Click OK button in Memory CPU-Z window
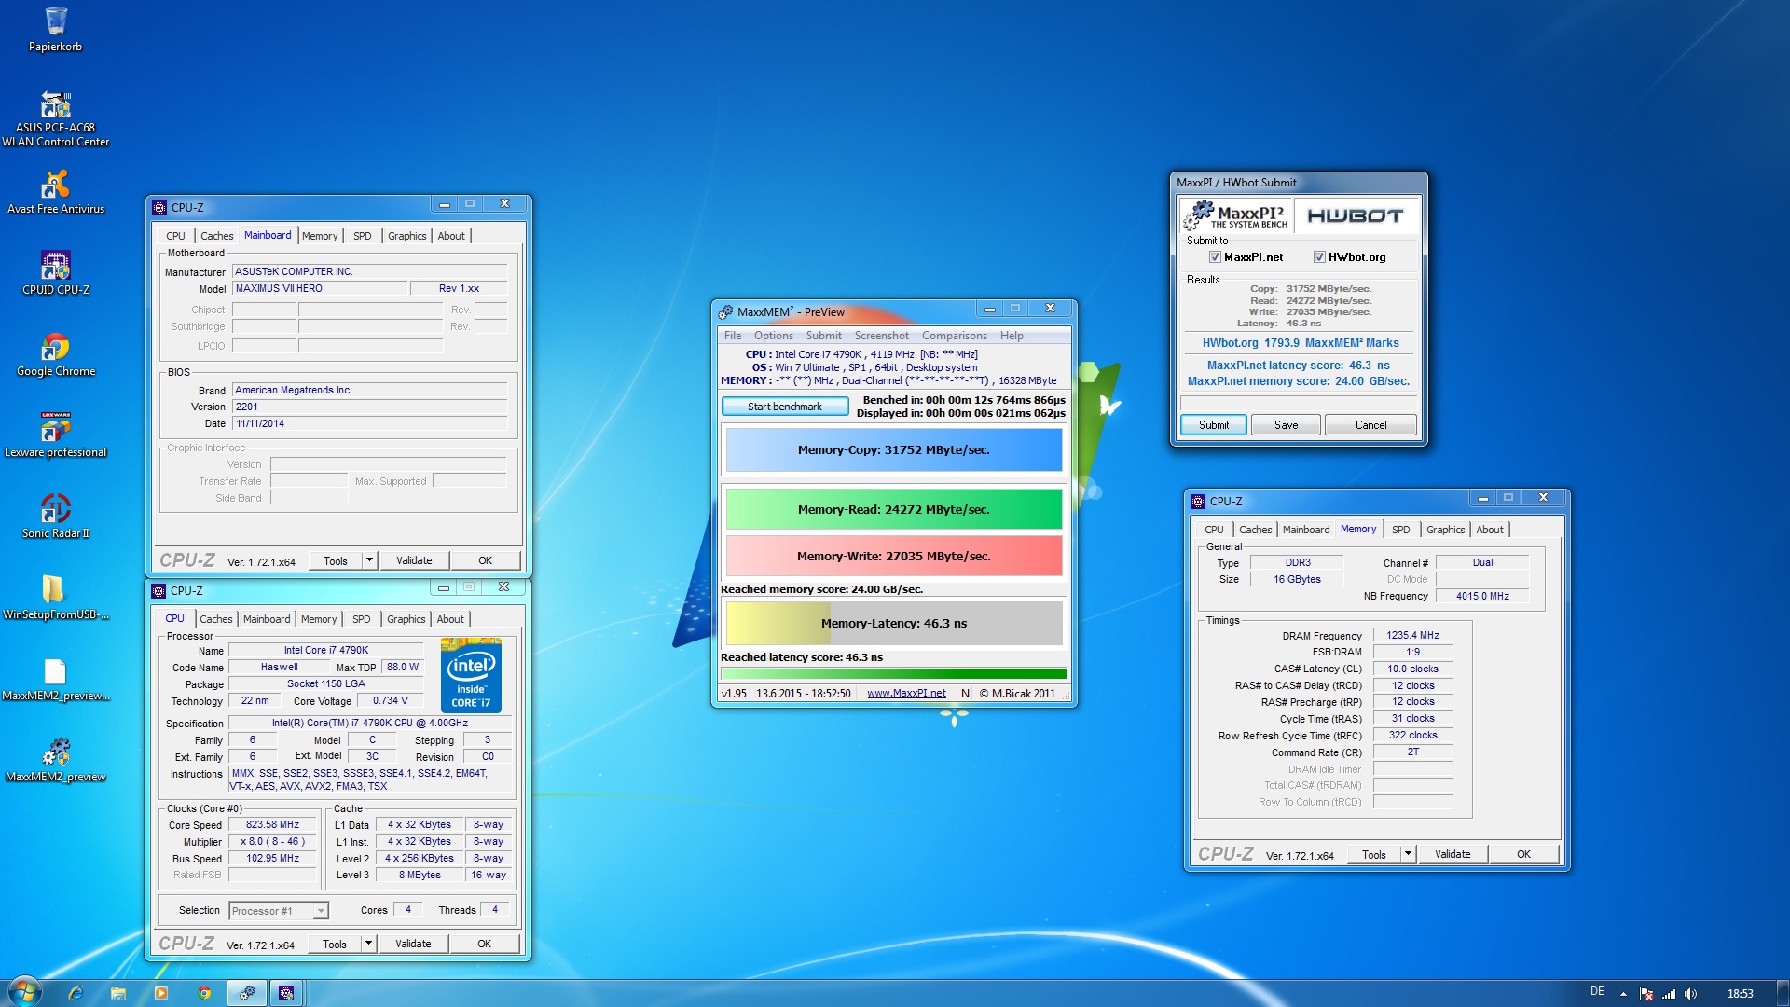This screenshot has width=1790, height=1007. click(x=1523, y=854)
